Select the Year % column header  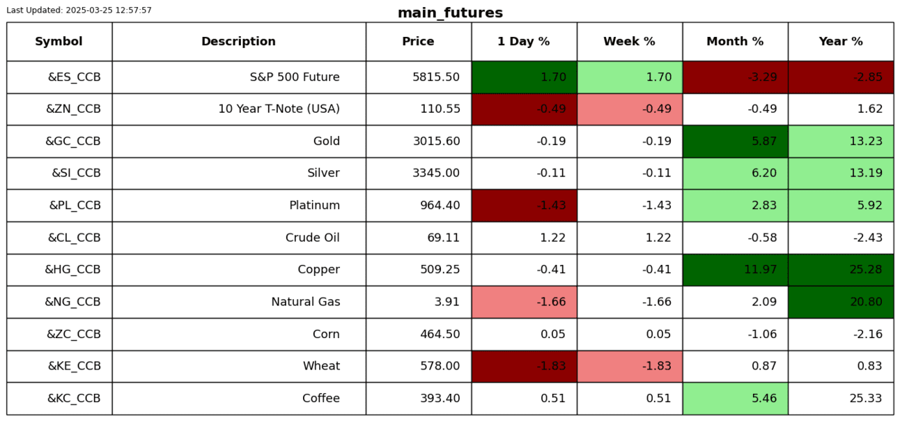point(841,42)
